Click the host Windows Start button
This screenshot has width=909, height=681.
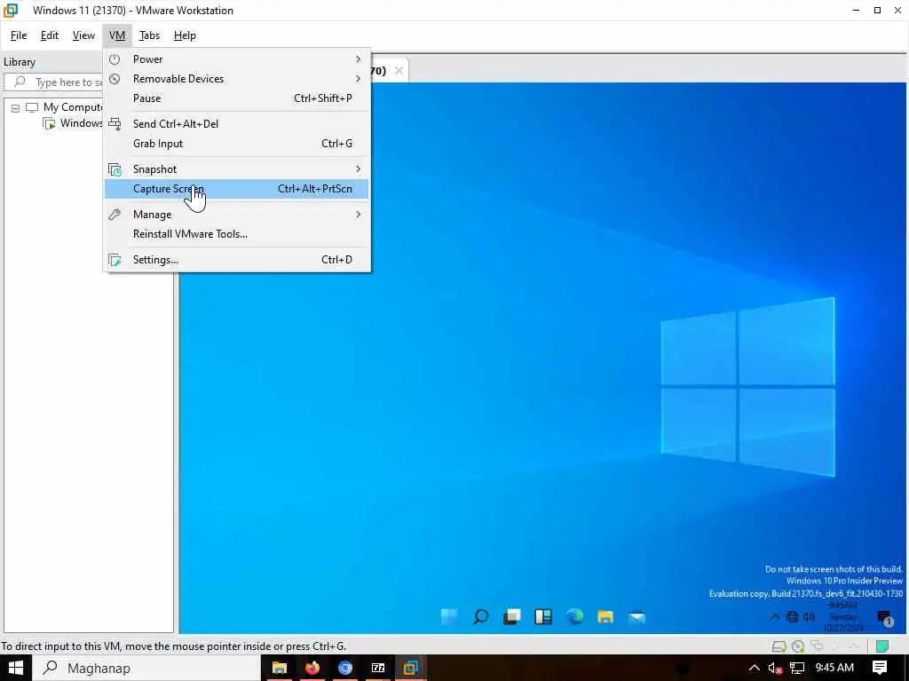coord(16,669)
